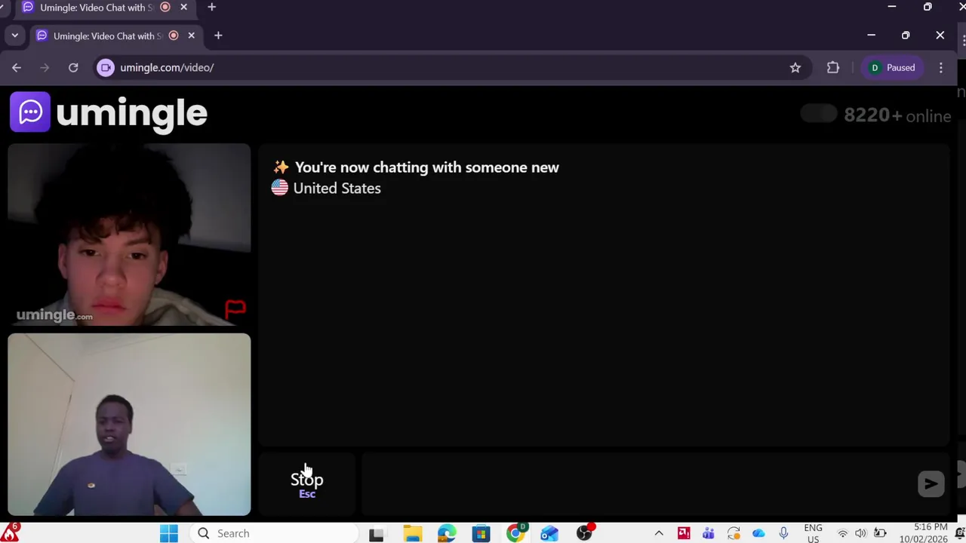Launch Microsoft Edge from the taskbar

pos(447,534)
